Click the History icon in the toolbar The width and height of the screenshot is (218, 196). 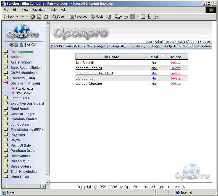109,17
